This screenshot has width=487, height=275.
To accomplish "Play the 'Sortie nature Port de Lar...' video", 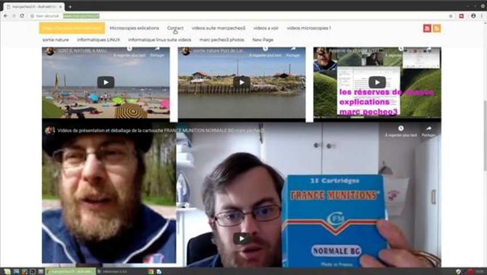I will [x=242, y=82].
